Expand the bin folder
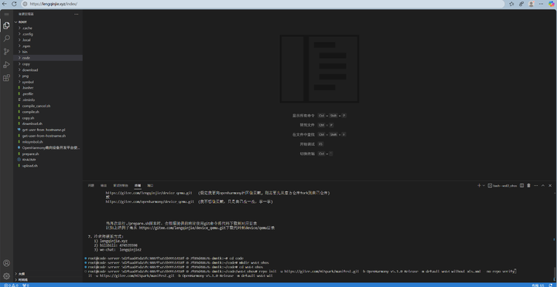The image size is (557, 287). coord(48,52)
